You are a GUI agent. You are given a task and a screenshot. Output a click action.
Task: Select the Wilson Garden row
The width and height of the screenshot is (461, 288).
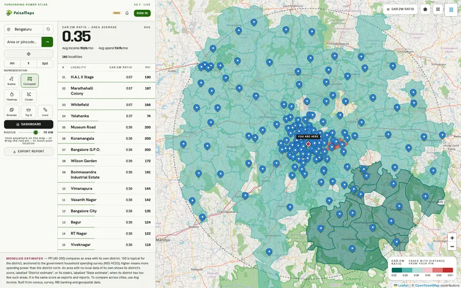(x=106, y=161)
